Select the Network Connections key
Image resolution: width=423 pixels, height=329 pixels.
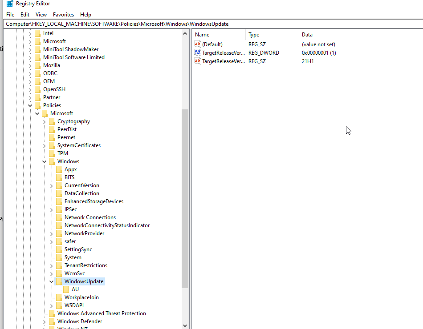pos(90,217)
